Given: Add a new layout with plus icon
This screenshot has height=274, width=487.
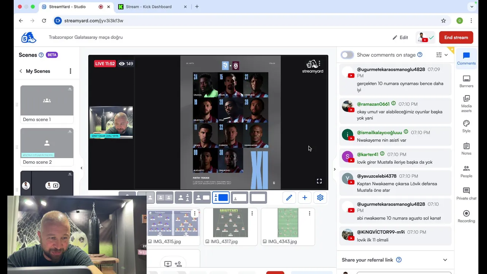Looking at the screenshot, I should pyautogui.click(x=305, y=198).
